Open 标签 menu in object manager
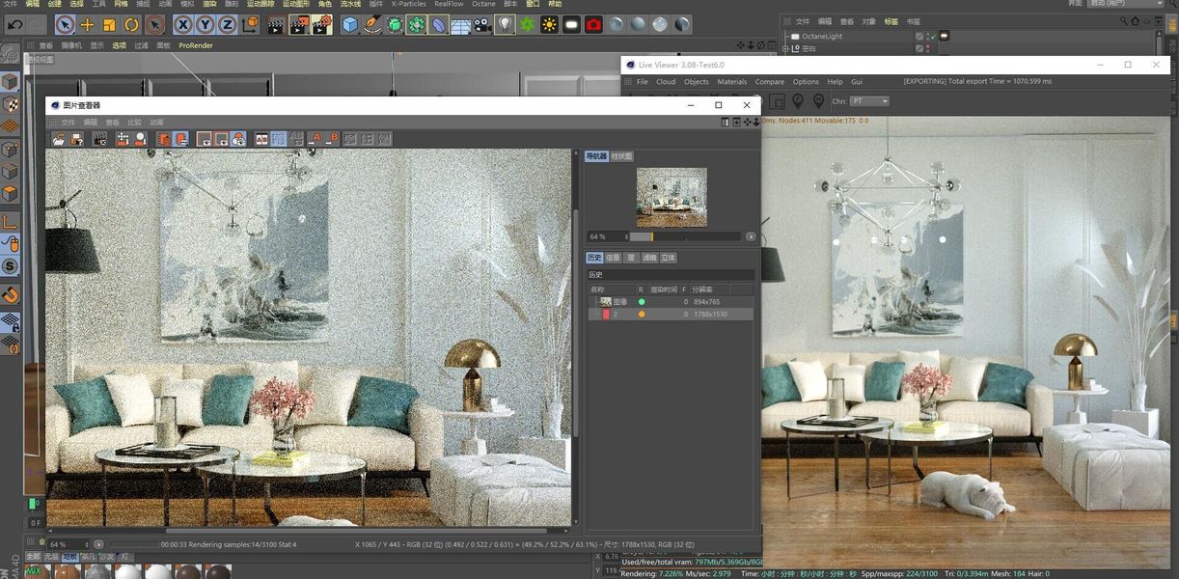The image size is (1179, 579). coord(891,21)
